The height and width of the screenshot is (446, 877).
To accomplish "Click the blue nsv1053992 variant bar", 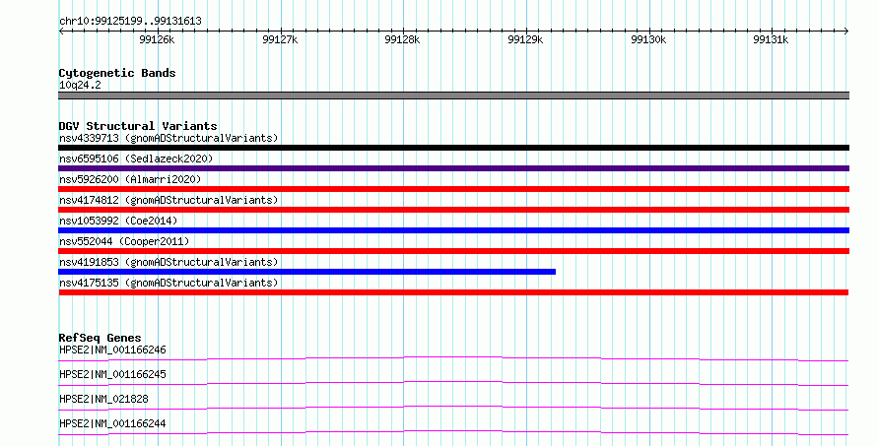I will point(453,230).
